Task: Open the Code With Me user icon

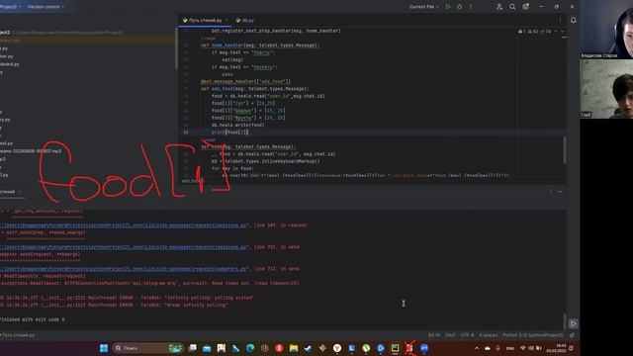Action: [x=499, y=7]
